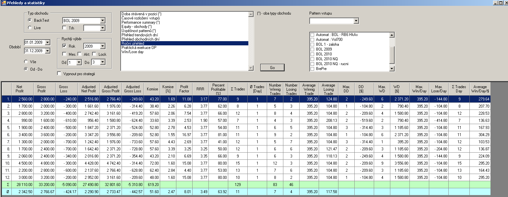Choose Win/Lose day report entry
508x197 pixels.
[x=132, y=52]
